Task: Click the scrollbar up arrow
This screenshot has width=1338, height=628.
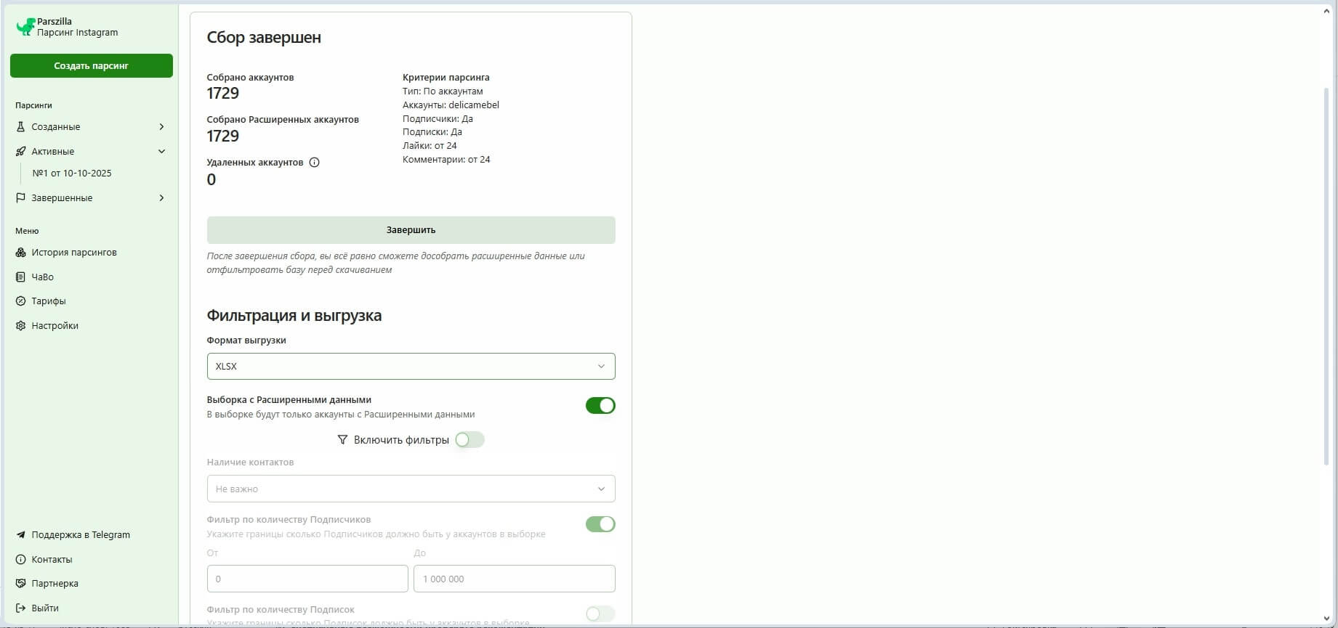Action: [1327, 12]
